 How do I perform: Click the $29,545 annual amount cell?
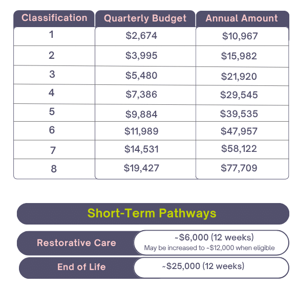pyautogui.click(x=242, y=95)
